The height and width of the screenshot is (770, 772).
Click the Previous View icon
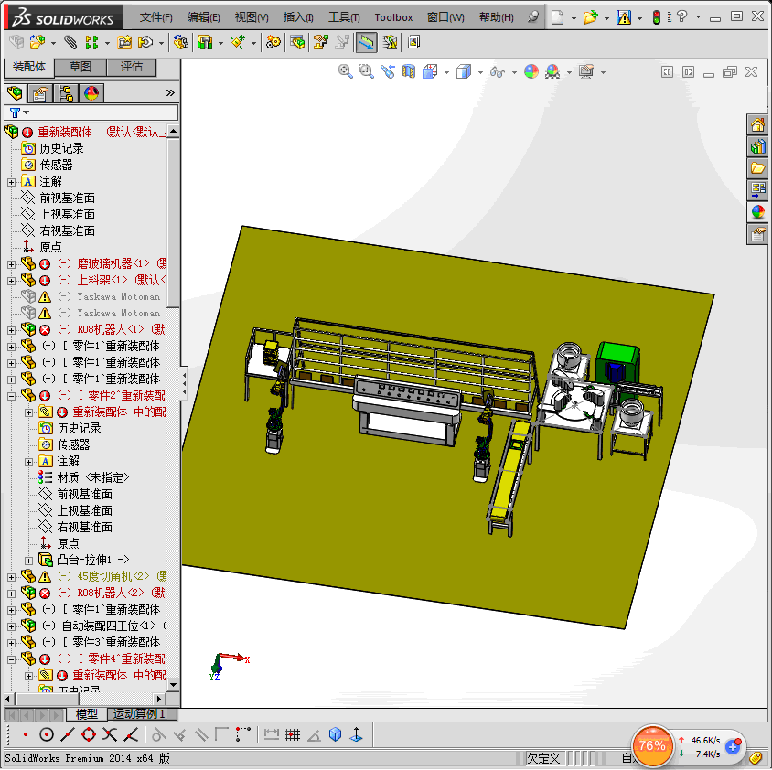[388, 72]
